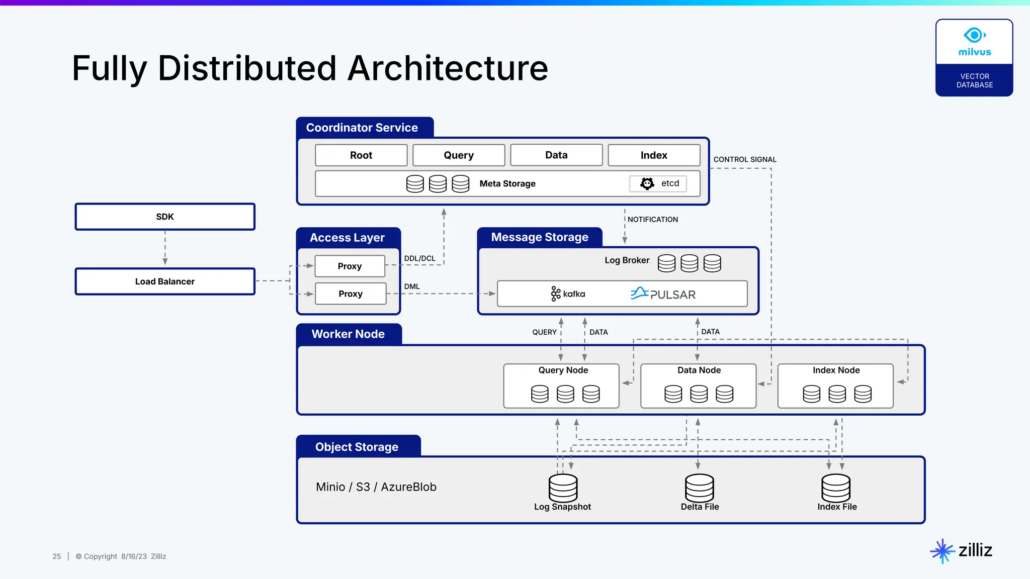Click the Load Balancer box
Viewport: 1030px width, 579px height.
(x=165, y=281)
